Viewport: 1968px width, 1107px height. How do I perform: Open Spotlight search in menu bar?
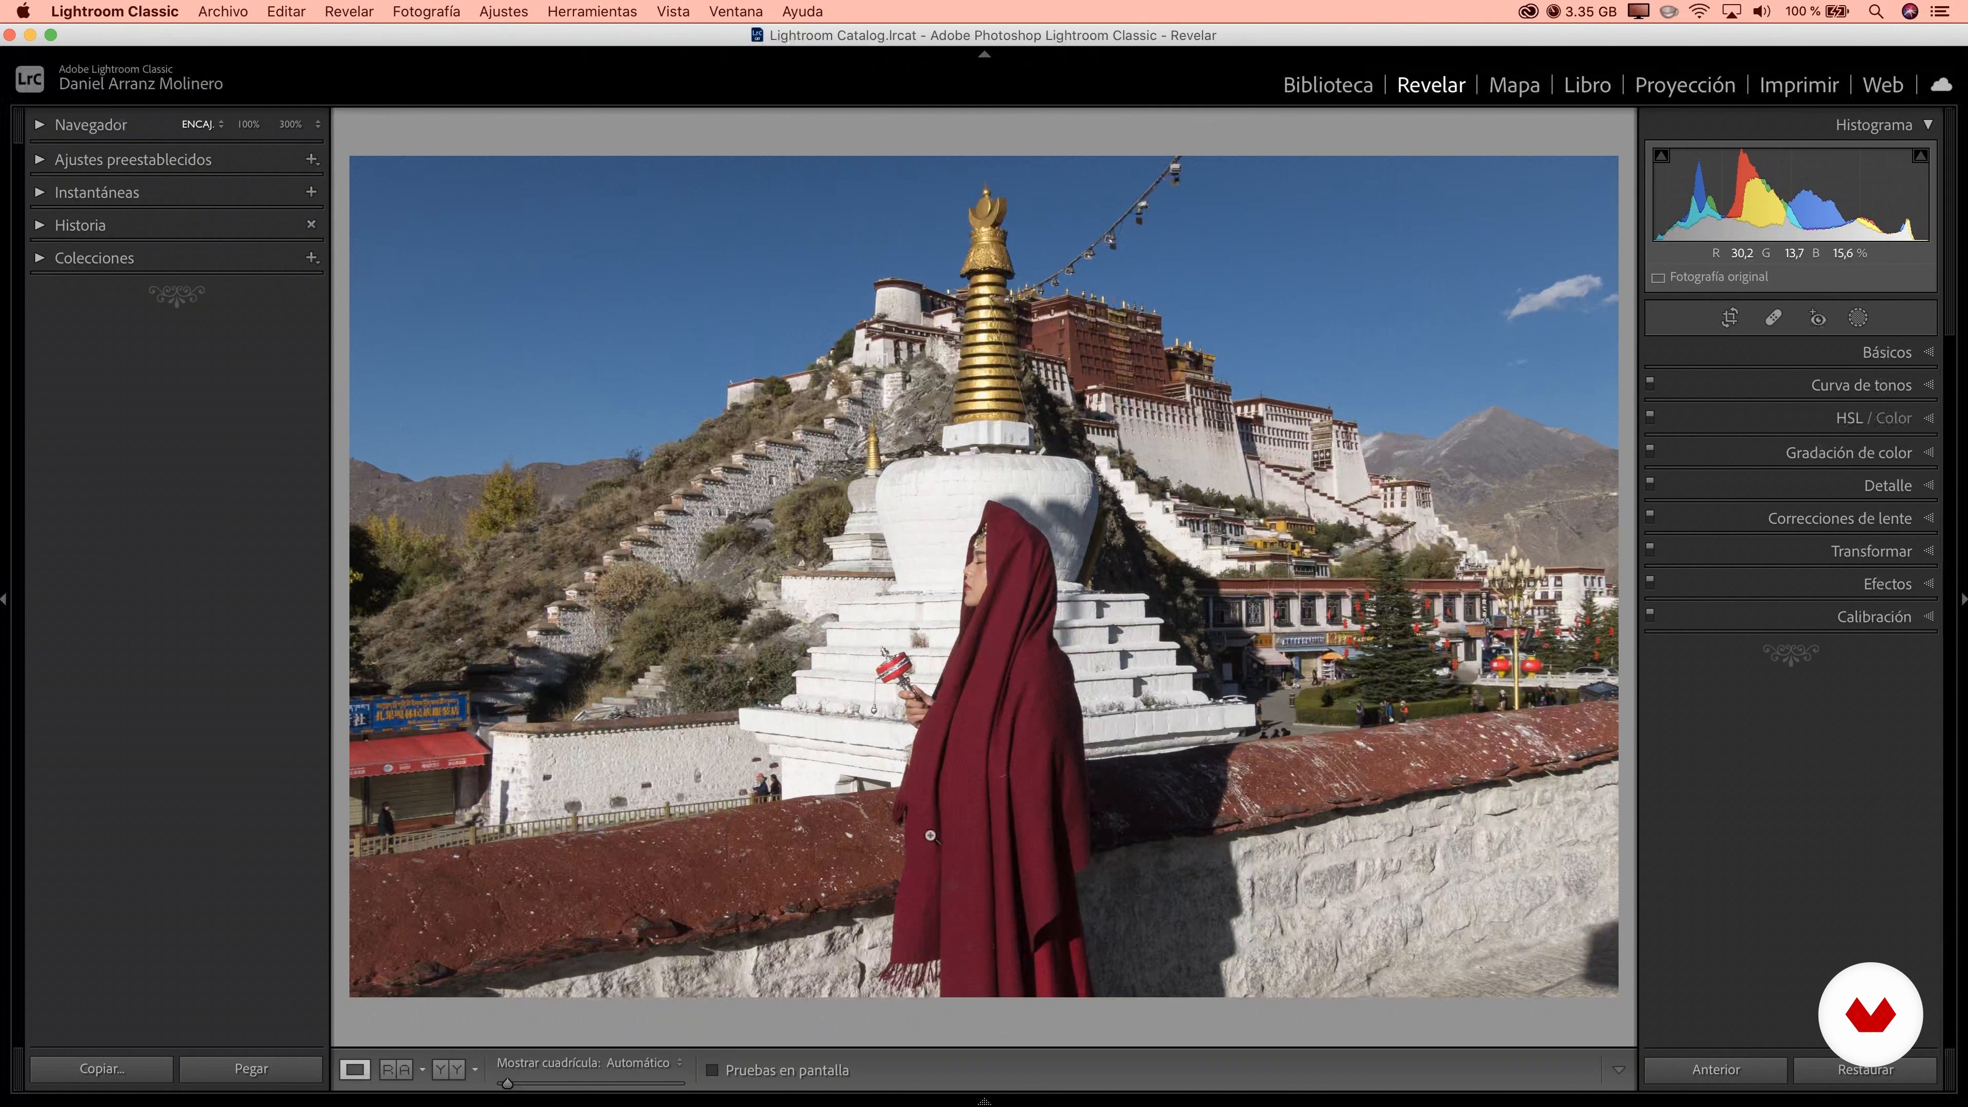click(x=1876, y=11)
